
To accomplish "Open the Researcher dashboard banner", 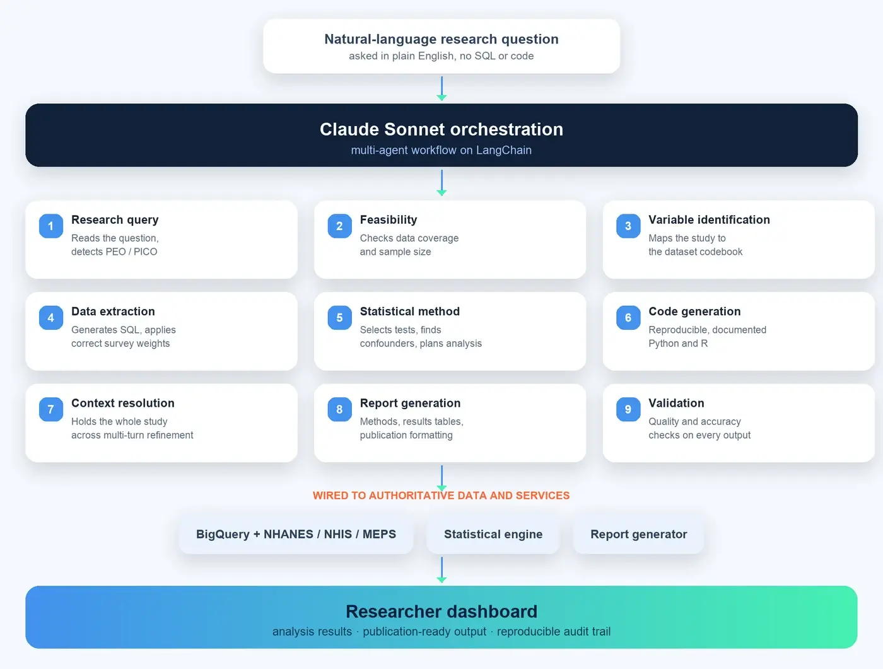I will pyautogui.click(x=441, y=617).
